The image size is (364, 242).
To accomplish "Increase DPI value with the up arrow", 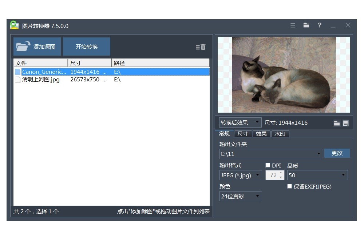I will [281, 173].
